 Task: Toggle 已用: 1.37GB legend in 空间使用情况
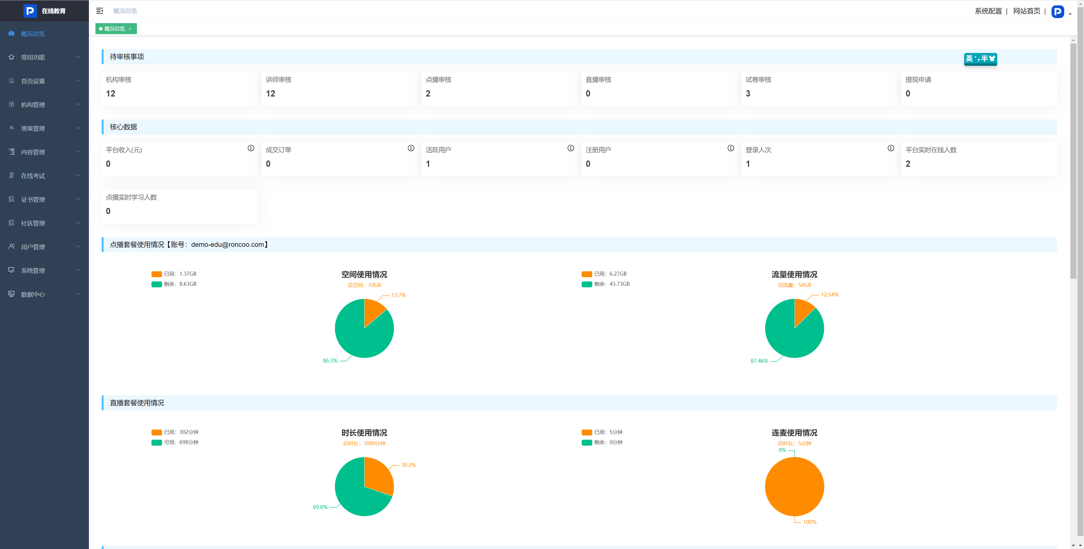click(174, 274)
